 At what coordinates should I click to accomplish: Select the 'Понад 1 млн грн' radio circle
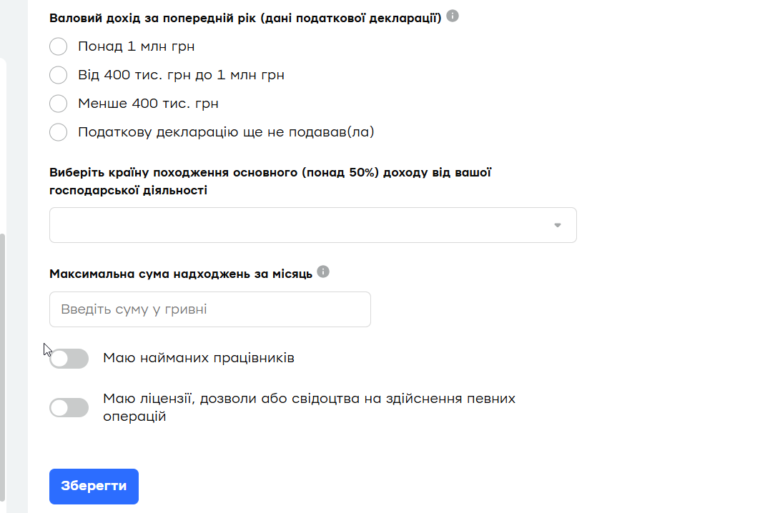[x=58, y=46]
